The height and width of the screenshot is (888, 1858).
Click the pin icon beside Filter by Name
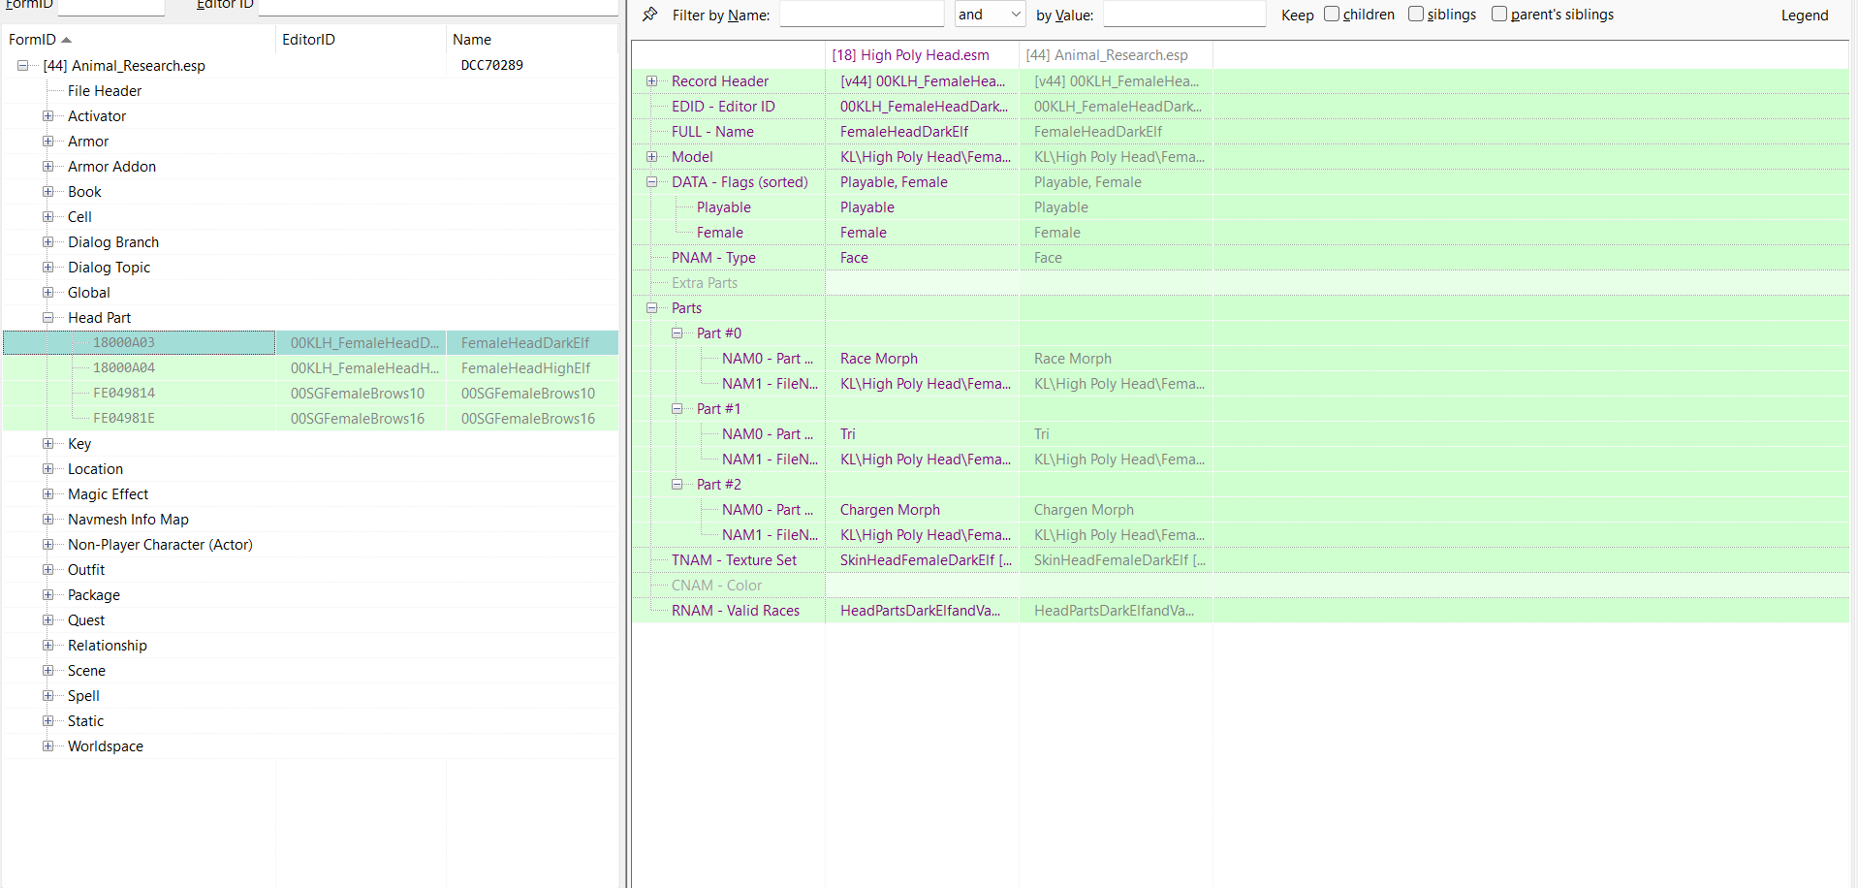pos(650,15)
